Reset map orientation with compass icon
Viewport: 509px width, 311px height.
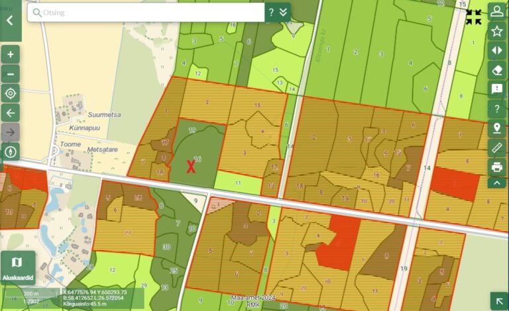(10, 152)
